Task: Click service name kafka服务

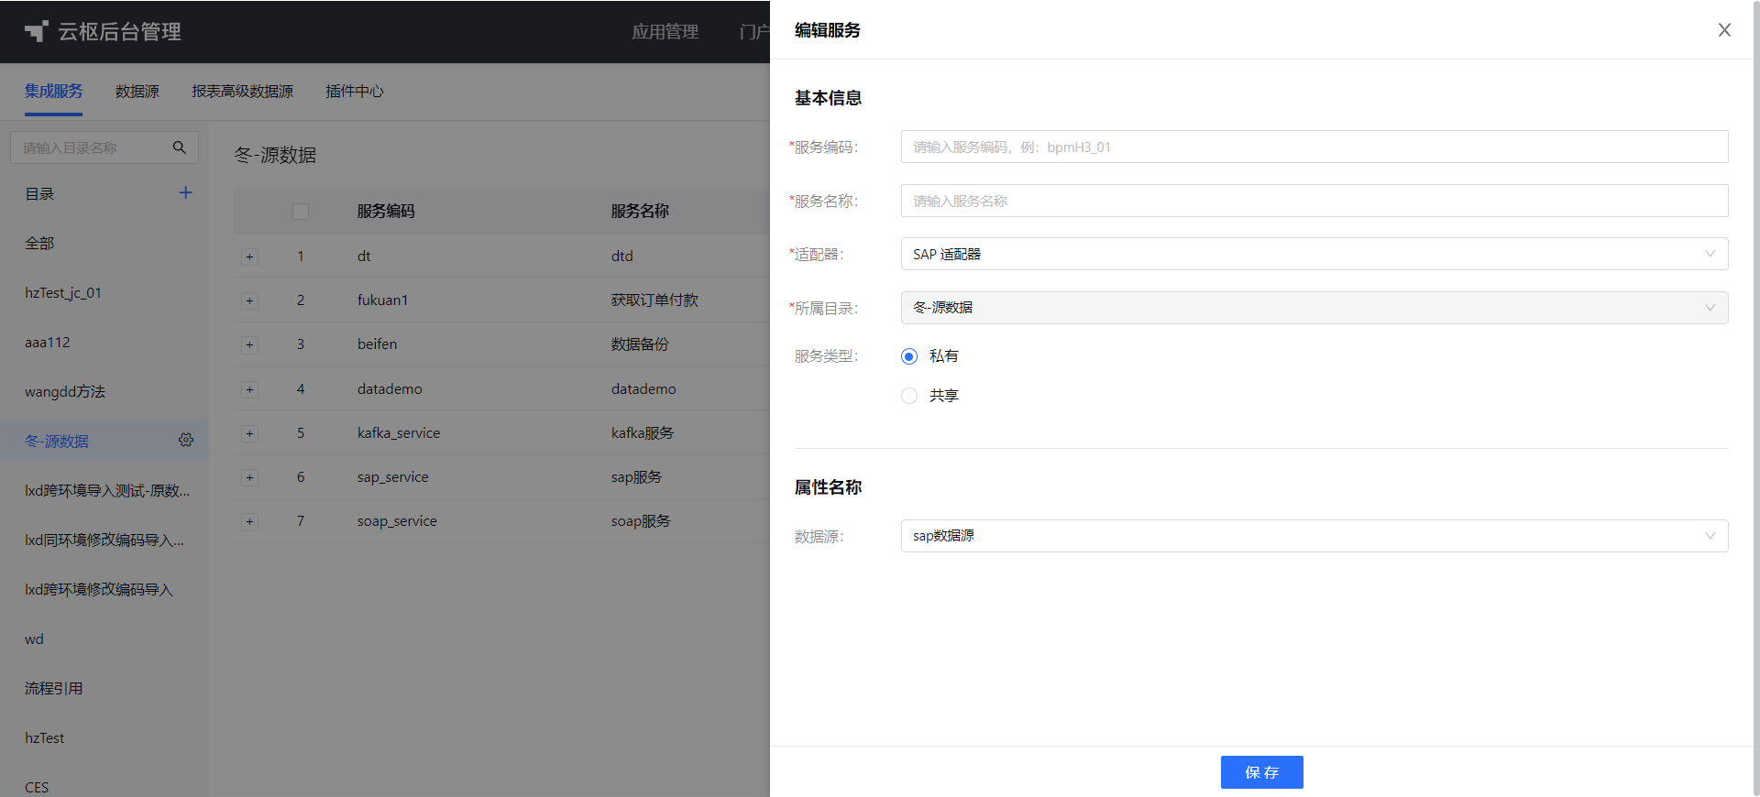Action: click(642, 432)
